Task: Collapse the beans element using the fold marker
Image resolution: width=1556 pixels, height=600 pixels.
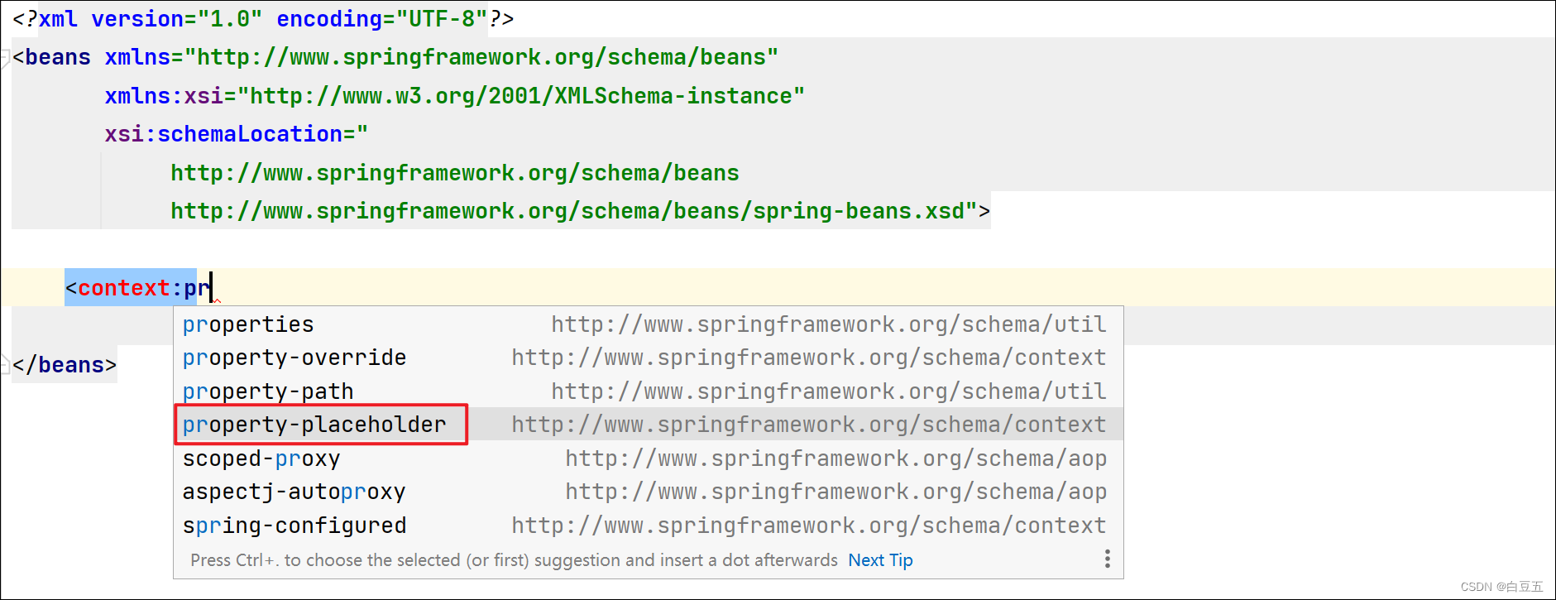Action: 5,58
